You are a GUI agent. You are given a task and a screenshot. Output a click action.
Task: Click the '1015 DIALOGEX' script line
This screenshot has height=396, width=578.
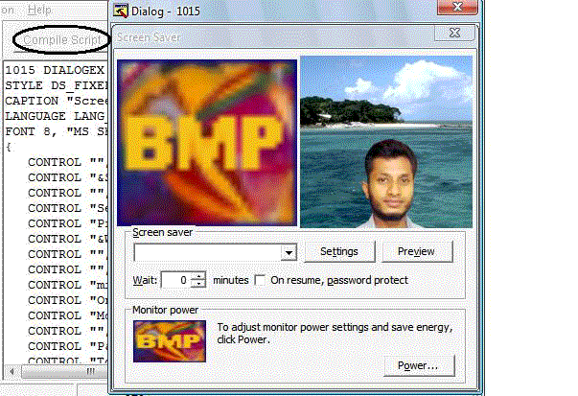pyautogui.click(x=56, y=70)
